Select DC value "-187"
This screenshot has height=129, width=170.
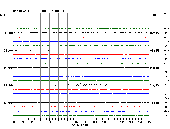[x=166, y=55]
